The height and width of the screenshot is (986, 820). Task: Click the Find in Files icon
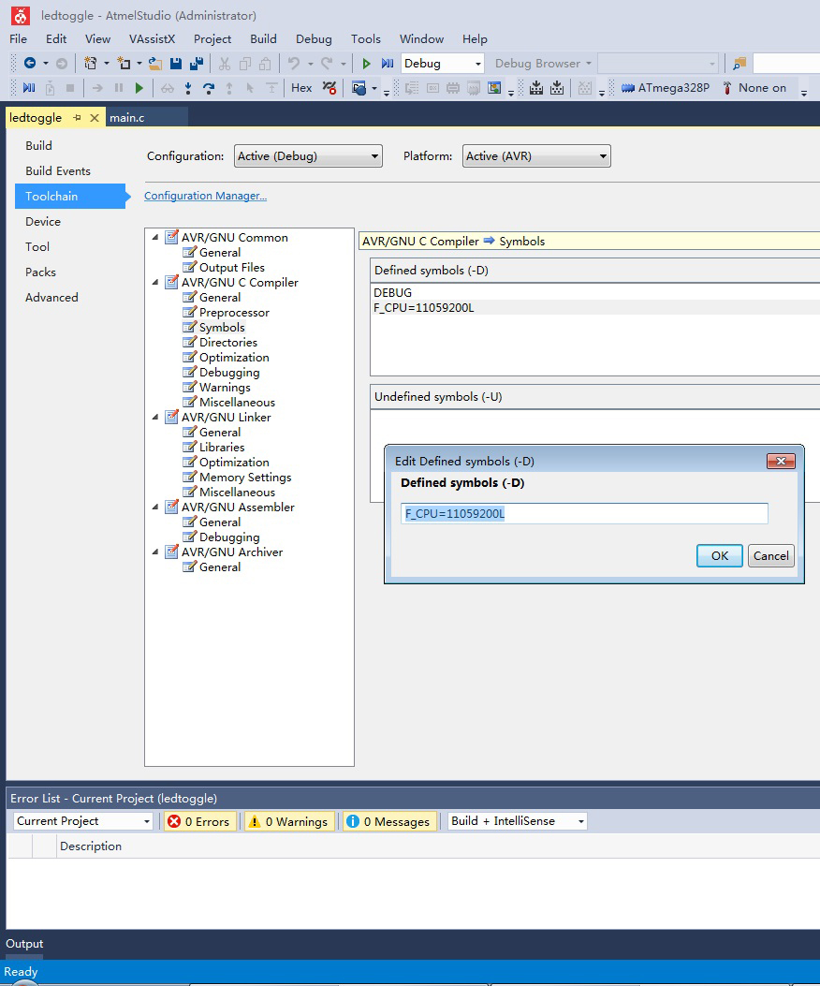point(739,63)
